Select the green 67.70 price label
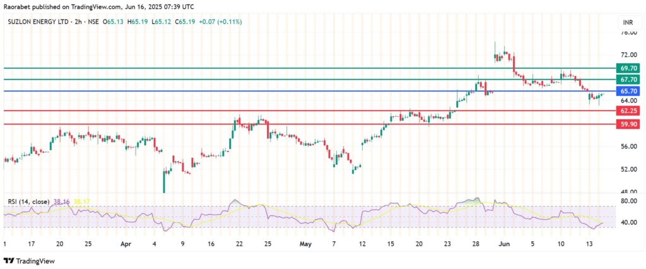 [628, 80]
